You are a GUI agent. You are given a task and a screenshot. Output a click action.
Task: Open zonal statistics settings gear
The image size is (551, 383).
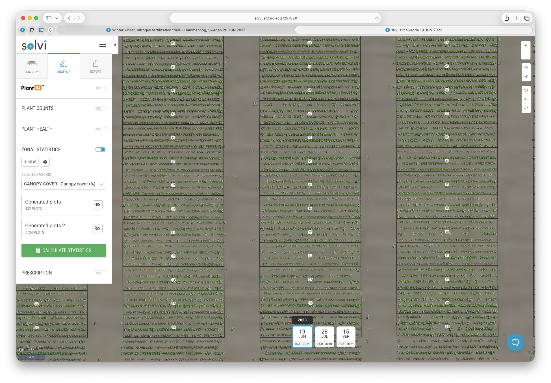point(45,162)
